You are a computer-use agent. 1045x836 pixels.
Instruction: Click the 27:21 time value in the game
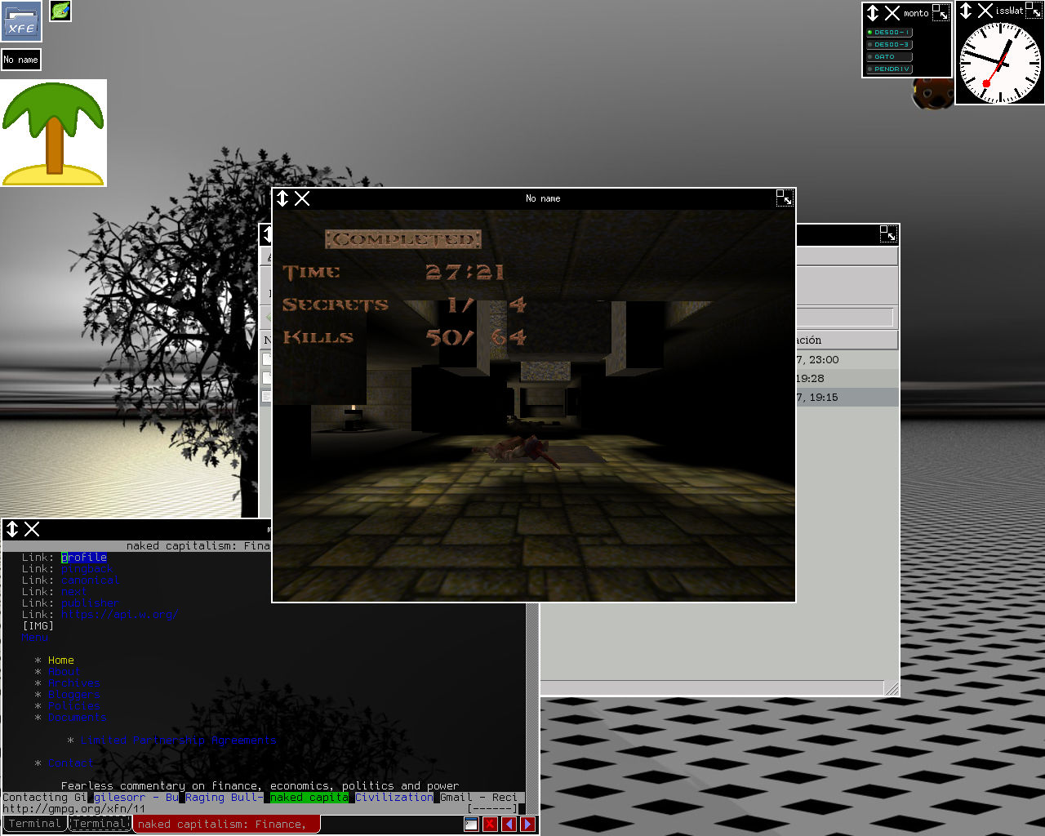pyautogui.click(x=465, y=272)
